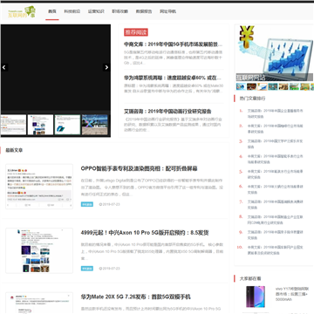Open ranking item 8 in 热门文章排行

275,220
